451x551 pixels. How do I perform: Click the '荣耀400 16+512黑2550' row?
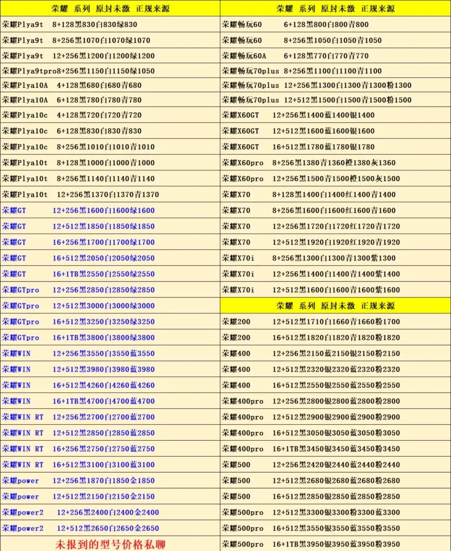[335, 385]
